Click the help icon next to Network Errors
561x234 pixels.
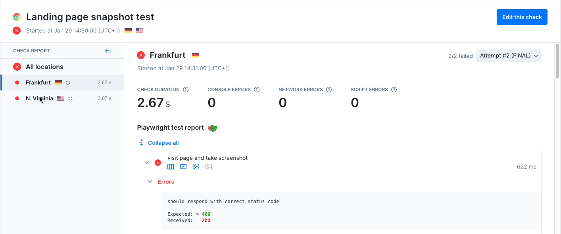pyautogui.click(x=329, y=90)
